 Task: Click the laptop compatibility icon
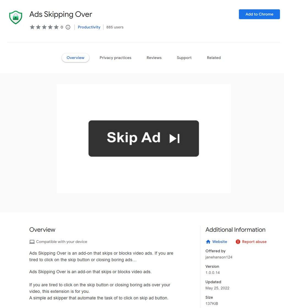32,242
